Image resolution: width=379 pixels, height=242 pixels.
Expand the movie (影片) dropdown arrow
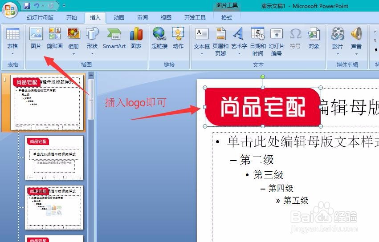(338, 54)
